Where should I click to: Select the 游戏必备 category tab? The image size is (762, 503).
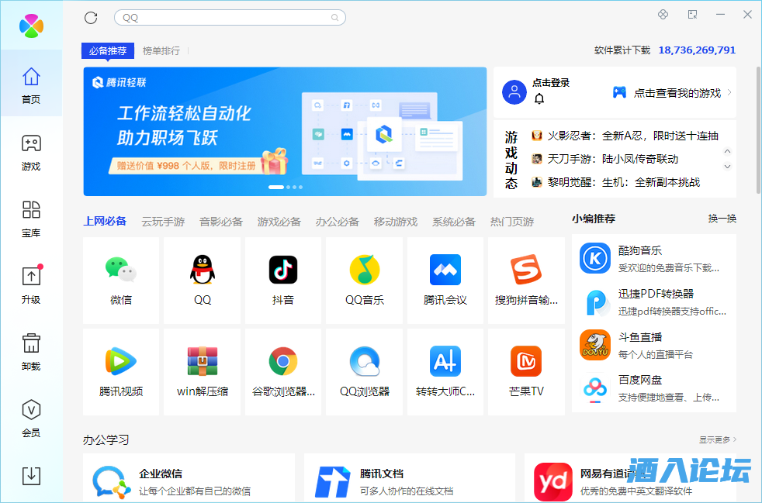point(279,222)
